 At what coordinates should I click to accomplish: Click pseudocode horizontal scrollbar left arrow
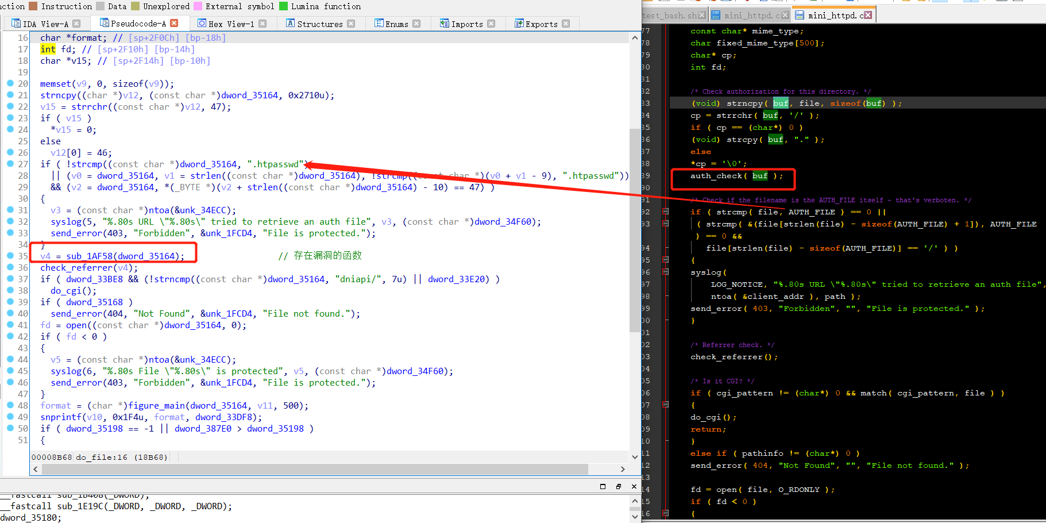(36, 469)
